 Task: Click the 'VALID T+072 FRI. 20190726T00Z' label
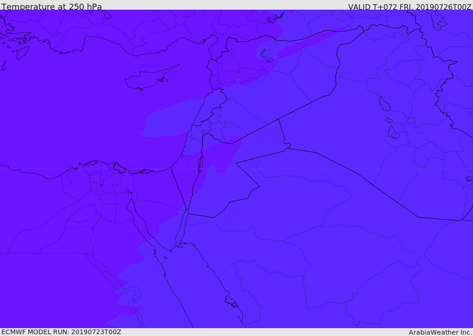tap(409, 6)
